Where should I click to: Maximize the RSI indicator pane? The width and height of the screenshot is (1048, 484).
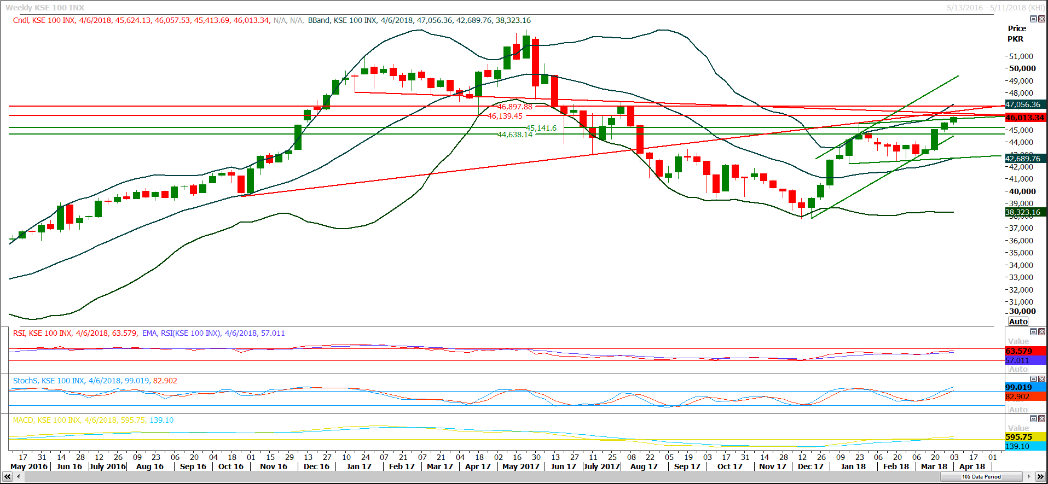coord(1033,332)
